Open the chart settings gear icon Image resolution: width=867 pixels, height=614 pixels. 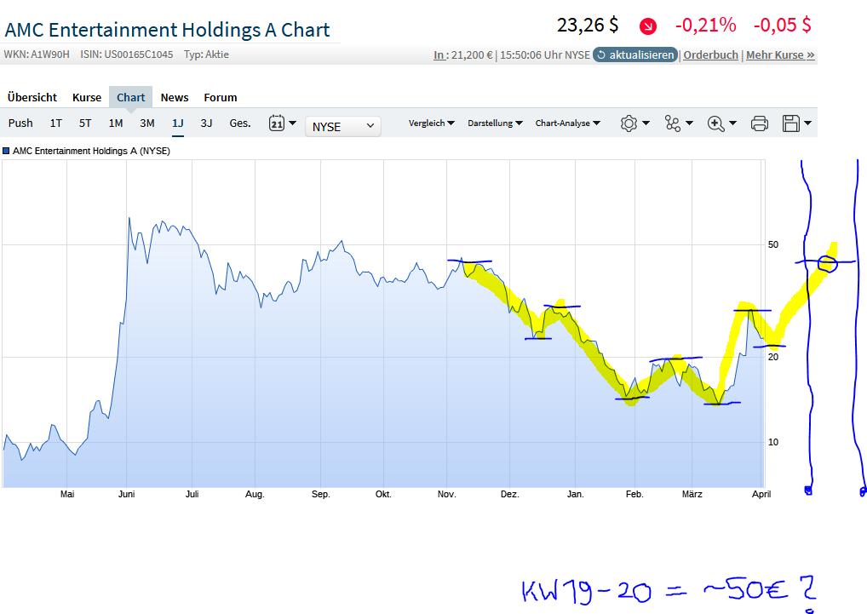pos(629,123)
